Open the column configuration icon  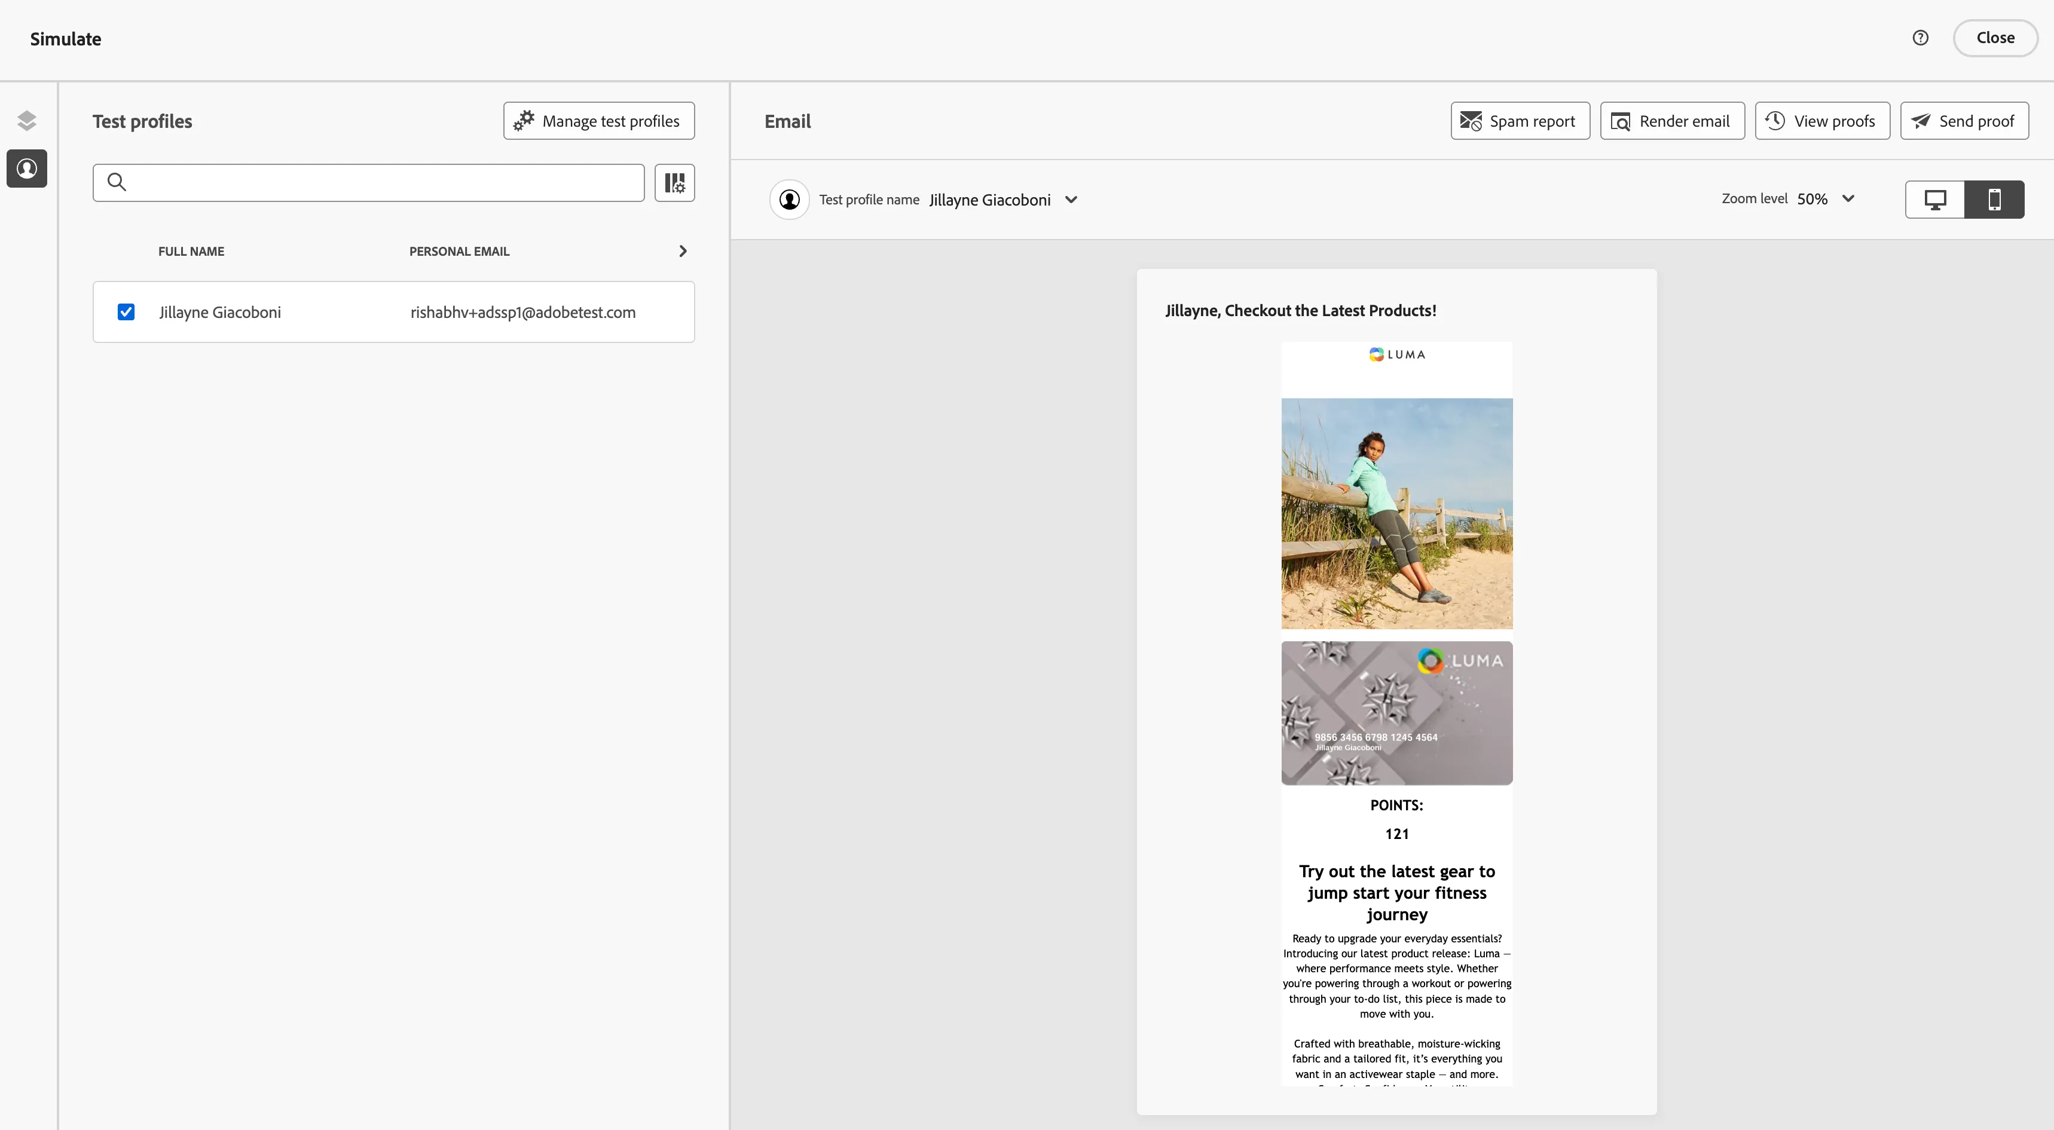(674, 182)
